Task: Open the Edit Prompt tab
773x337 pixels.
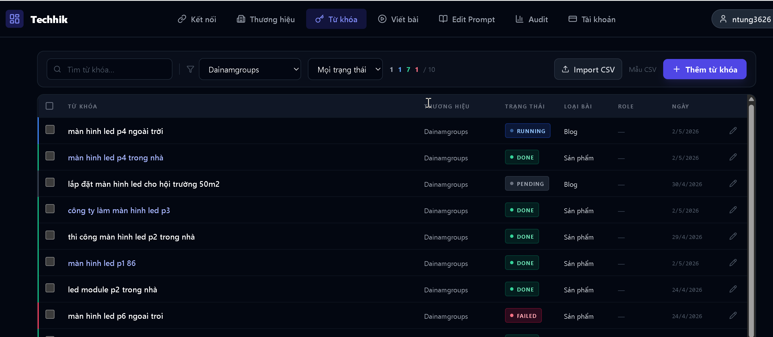Action: [x=467, y=19]
